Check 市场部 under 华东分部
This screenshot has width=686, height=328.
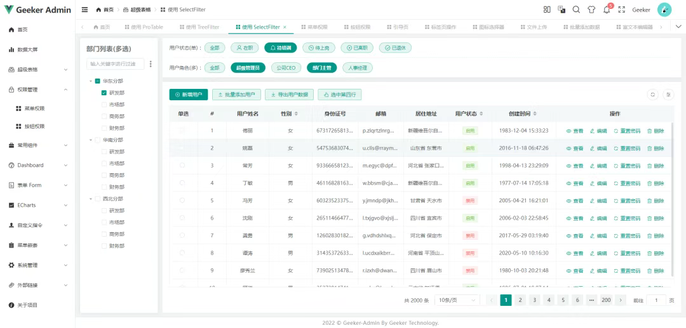105,105
